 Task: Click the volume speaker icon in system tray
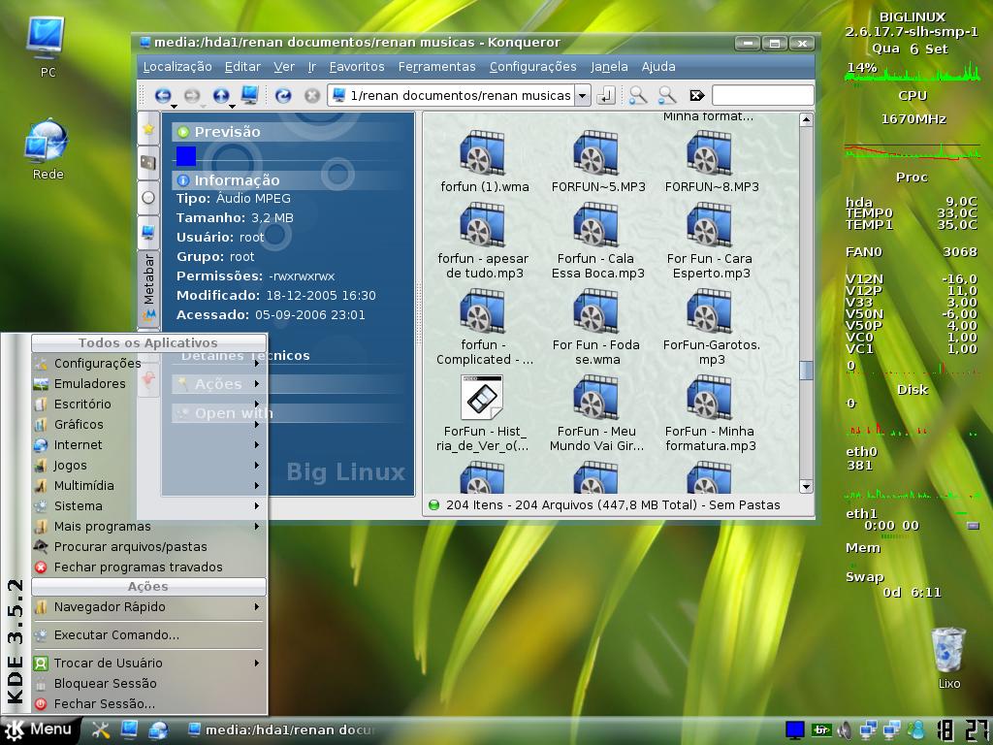coord(845,730)
